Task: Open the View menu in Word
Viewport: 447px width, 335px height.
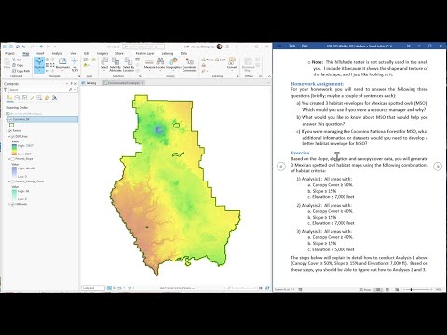Action: point(305,46)
